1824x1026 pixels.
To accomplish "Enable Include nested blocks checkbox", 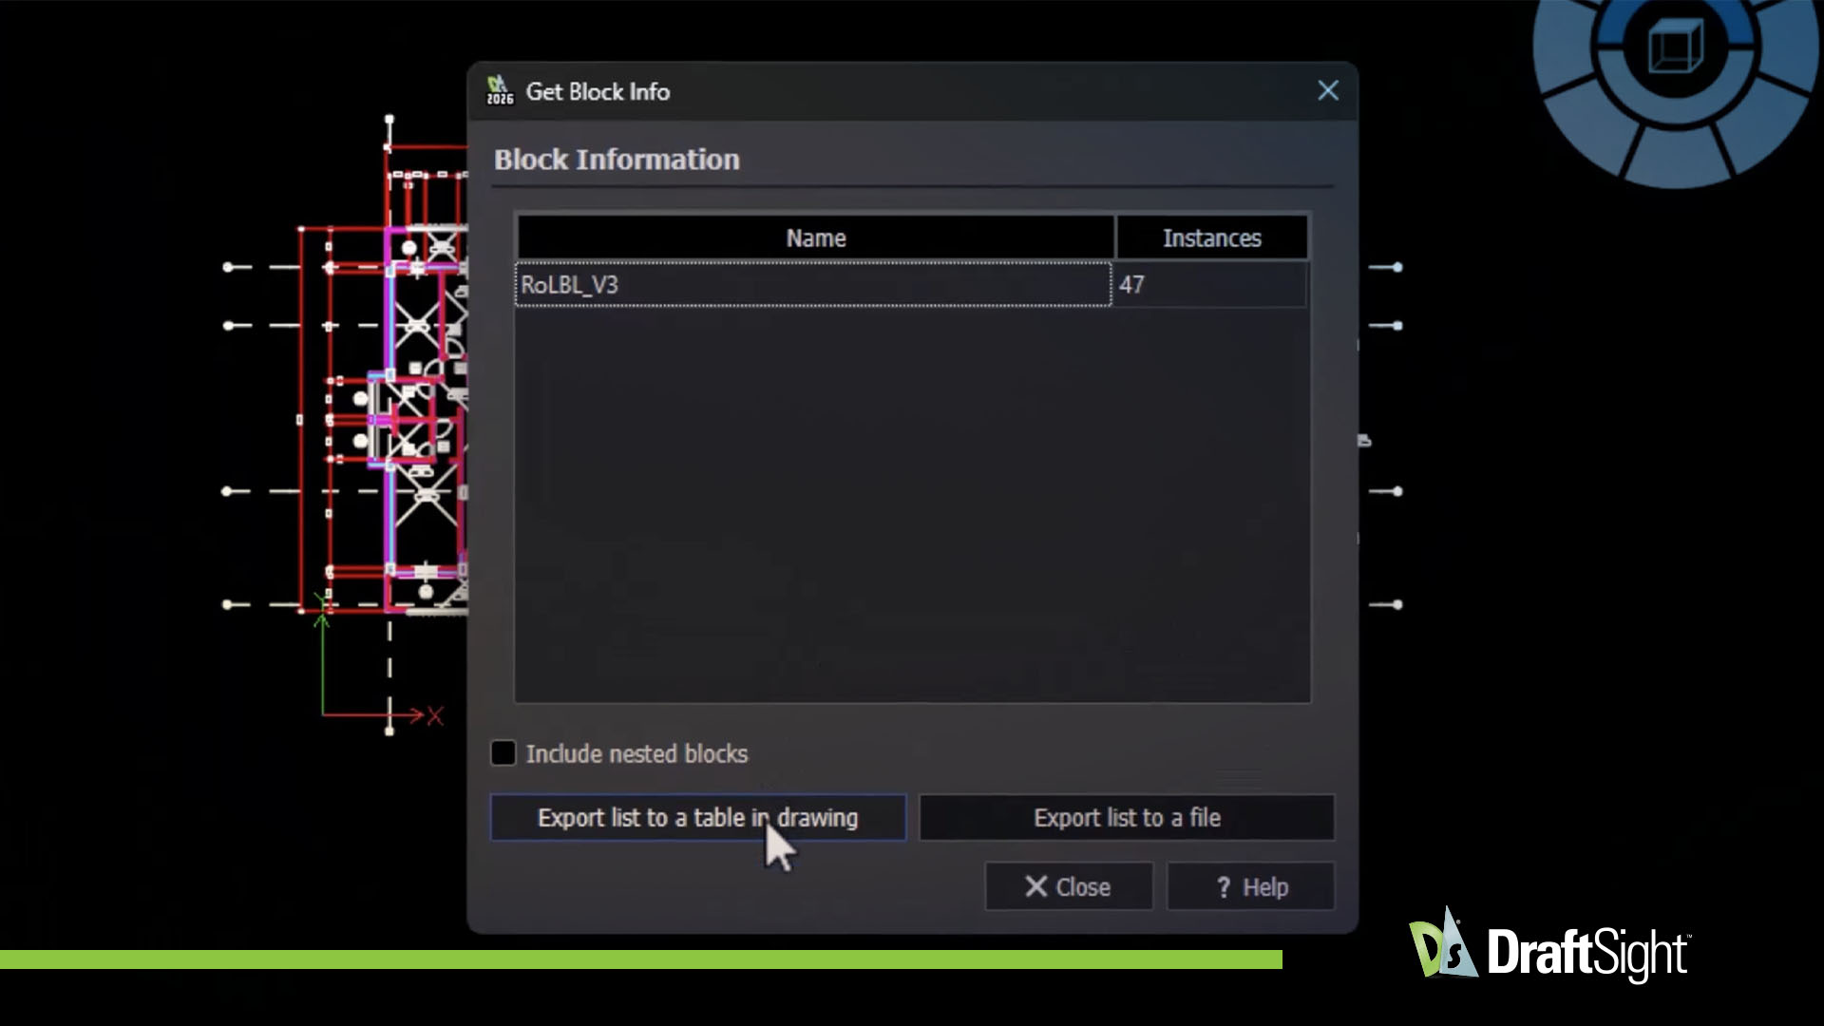I will [503, 753].
